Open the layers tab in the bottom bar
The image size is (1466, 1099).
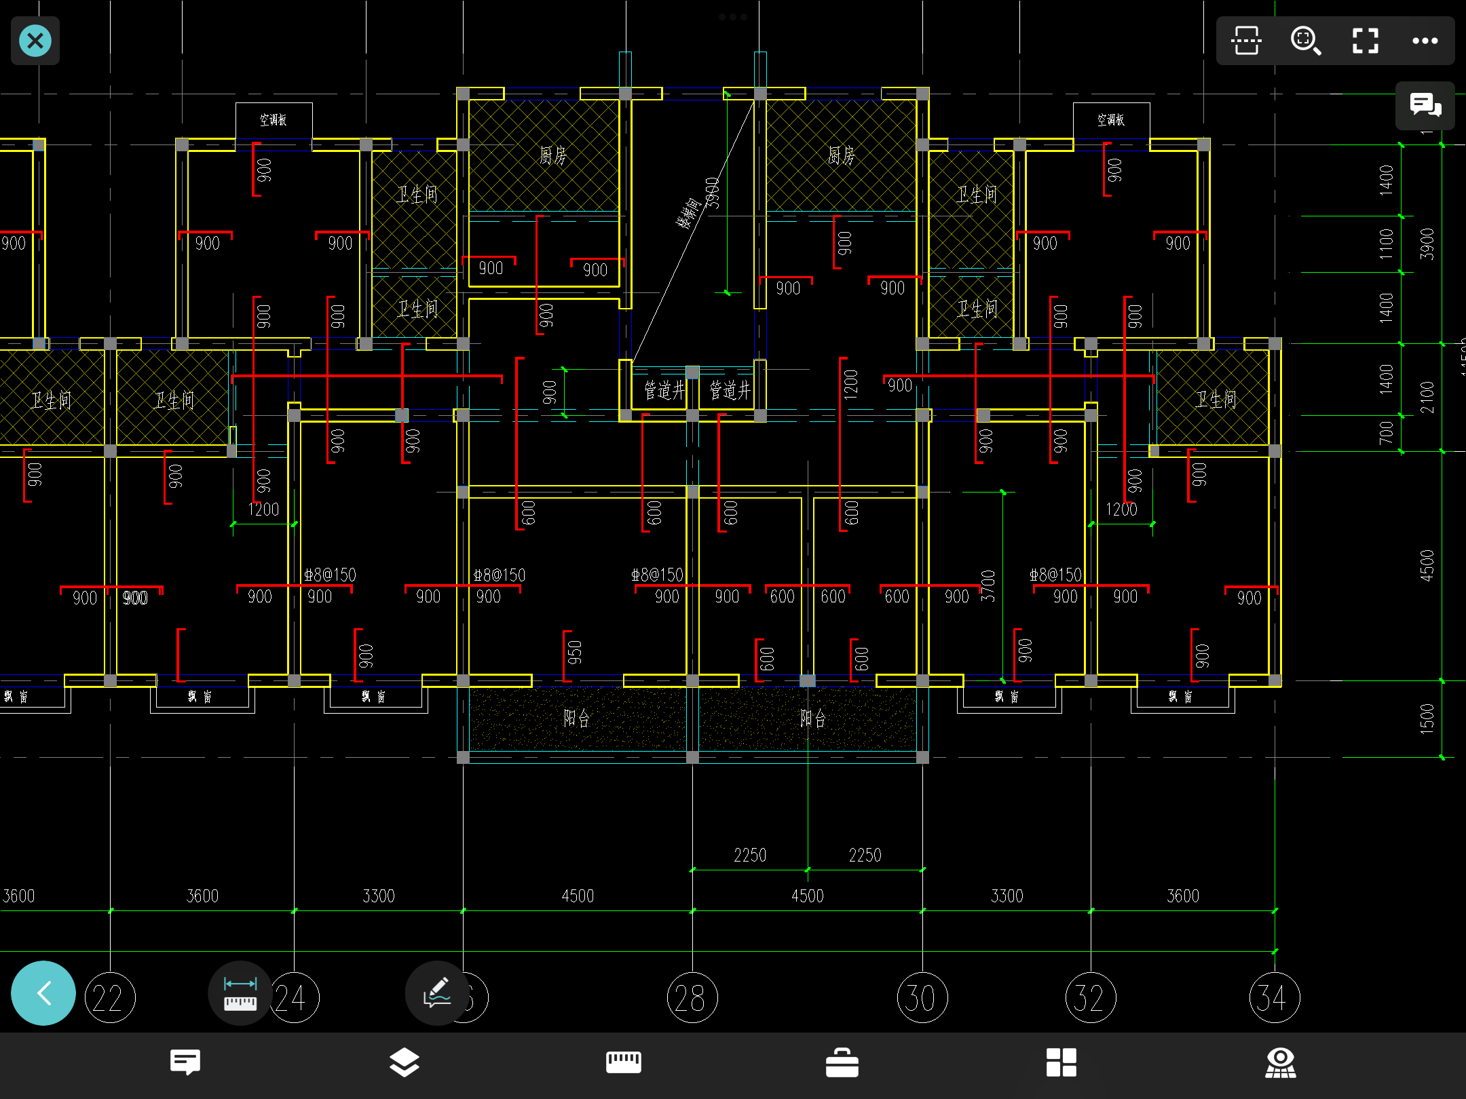404,1062
